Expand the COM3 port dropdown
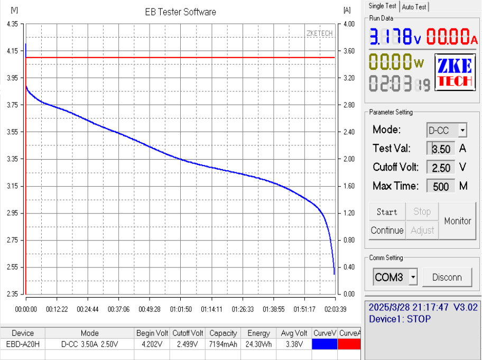Screen dimensions: 482x360 pyautogui.click(x=413, y=277)
